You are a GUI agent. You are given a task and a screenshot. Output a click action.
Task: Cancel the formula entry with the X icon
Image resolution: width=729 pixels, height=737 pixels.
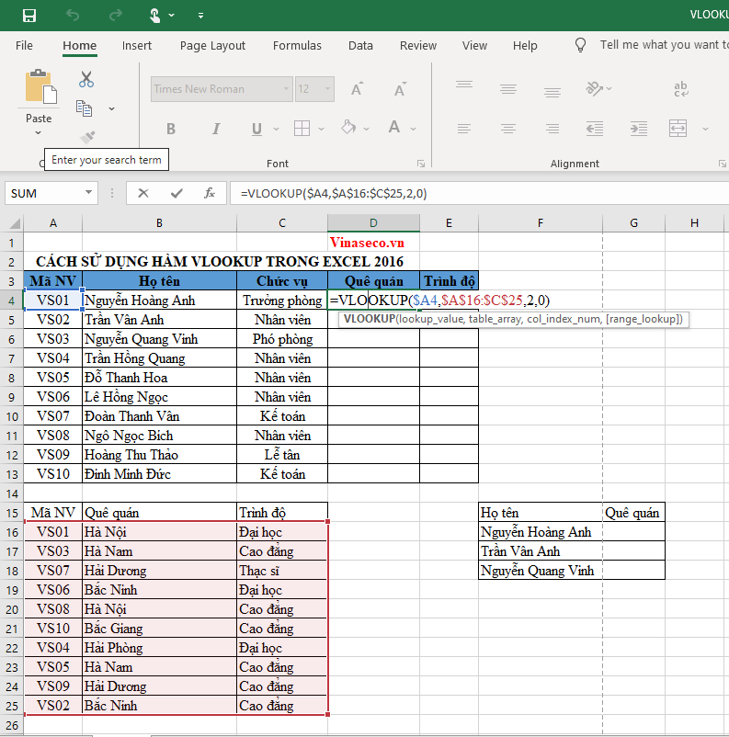click(143, 193)
